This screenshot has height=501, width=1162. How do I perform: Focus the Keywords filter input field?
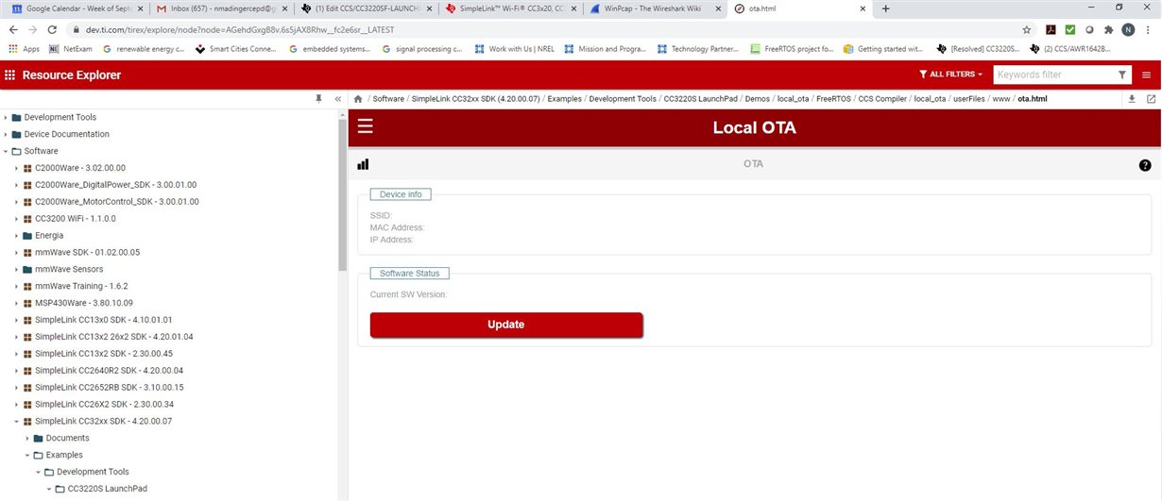[x=1053, y=75]
